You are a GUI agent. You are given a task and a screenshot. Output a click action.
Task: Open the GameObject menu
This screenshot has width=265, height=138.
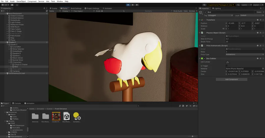click(x=21, y=1)
